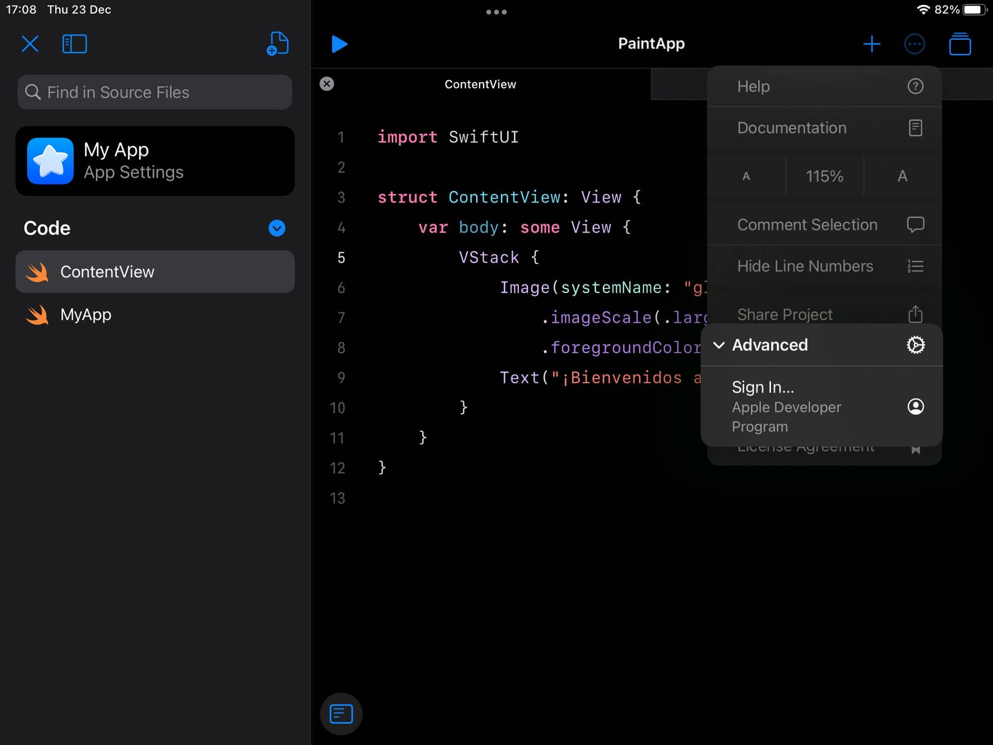Toggle the blue checkmark on Code
Viewport: 993px width, 745px height.
[x=277, y=228]
